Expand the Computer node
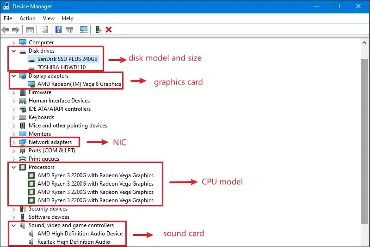The width and height of the screenshot is (370, 247). pos(14,42)
